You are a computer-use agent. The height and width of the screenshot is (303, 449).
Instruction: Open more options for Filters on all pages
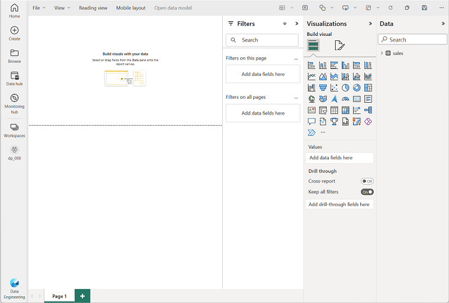coord(296,98)
